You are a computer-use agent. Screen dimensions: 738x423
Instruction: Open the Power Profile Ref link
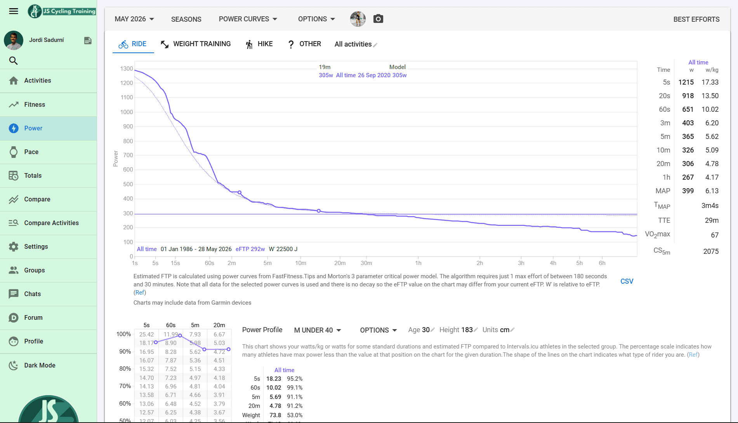[x=693, y=355]
